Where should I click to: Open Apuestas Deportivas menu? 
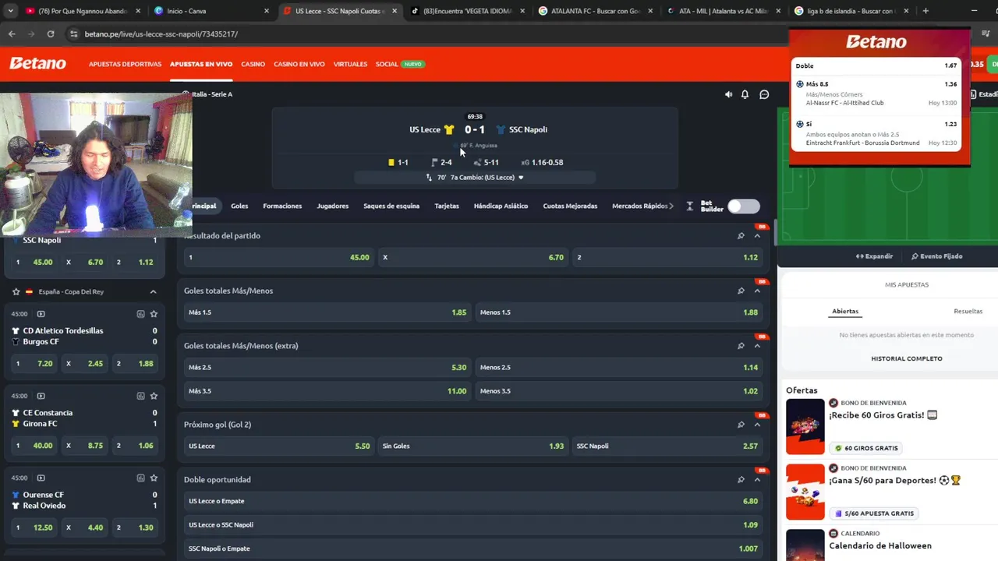(125, 64)
